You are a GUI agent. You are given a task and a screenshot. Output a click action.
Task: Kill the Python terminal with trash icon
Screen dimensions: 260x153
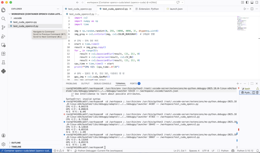tap(257, 93)
